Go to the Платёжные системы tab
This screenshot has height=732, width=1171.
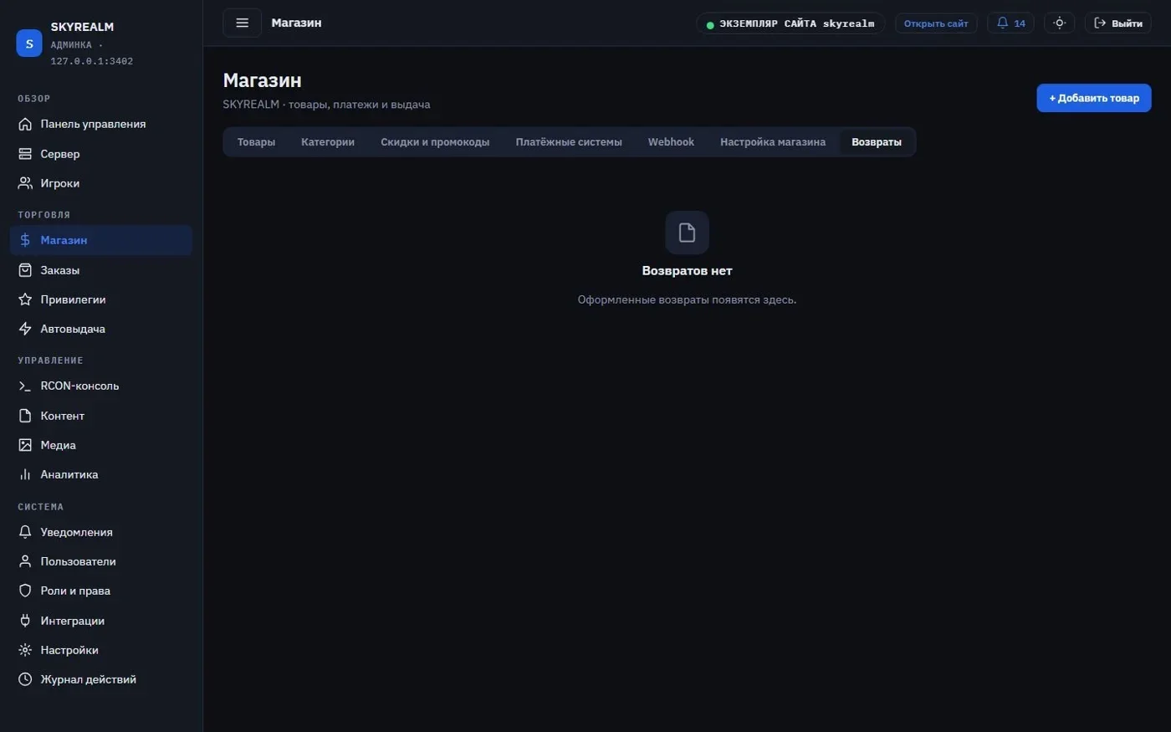point(569,142)
